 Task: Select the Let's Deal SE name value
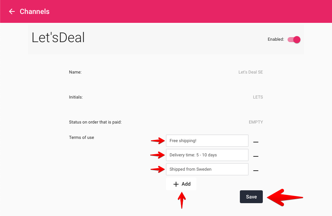tap(251, 72)
